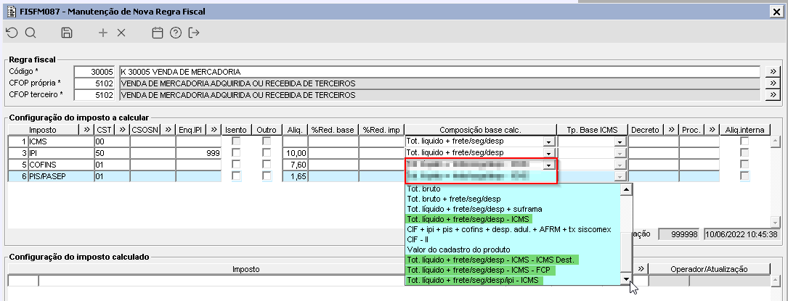
Task: Open help via the question mark icon
Action: pyautogui.click(x=175, y=33)
